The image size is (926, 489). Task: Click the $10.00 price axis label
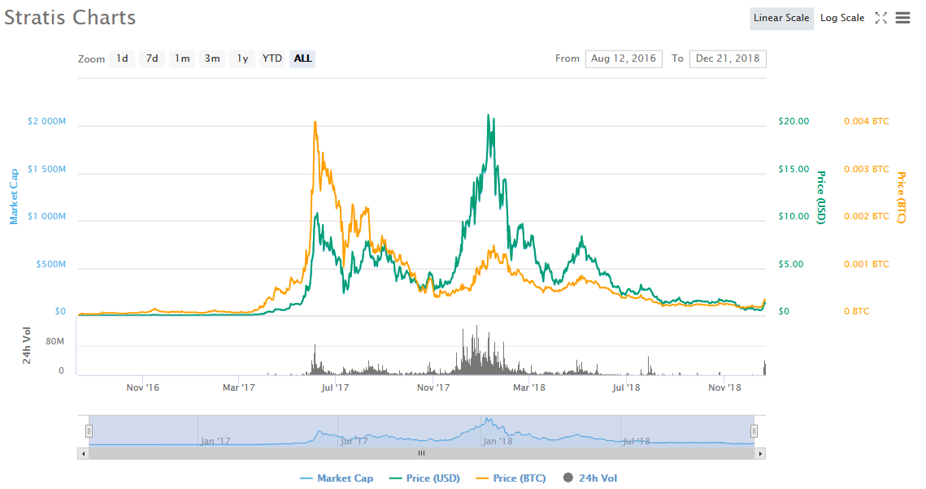793,217
